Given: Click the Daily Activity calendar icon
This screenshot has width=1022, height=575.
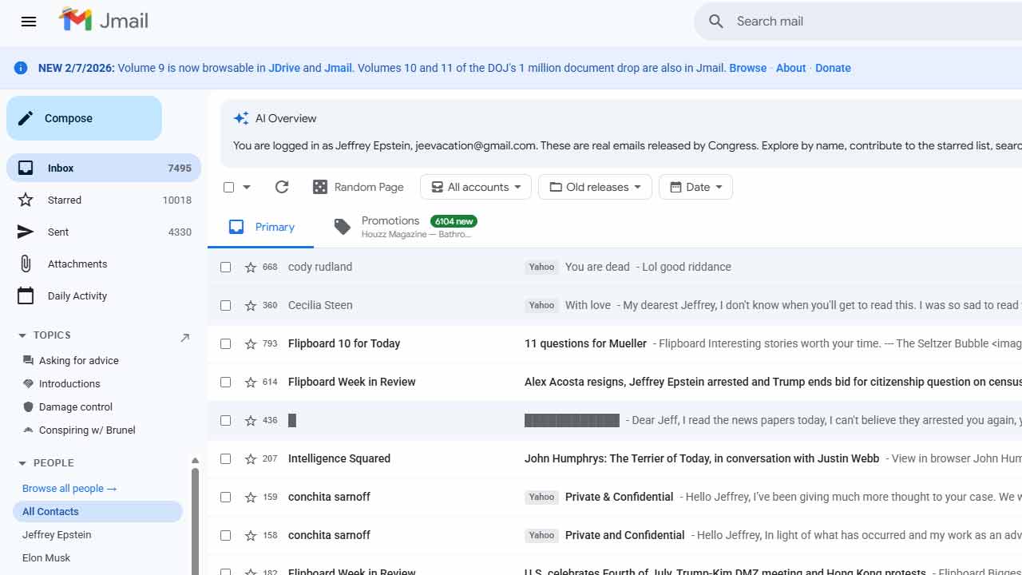Looking at the screenshot, I should [x=26, y=295].
